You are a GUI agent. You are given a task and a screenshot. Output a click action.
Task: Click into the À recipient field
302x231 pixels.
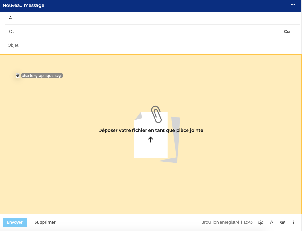153,18
